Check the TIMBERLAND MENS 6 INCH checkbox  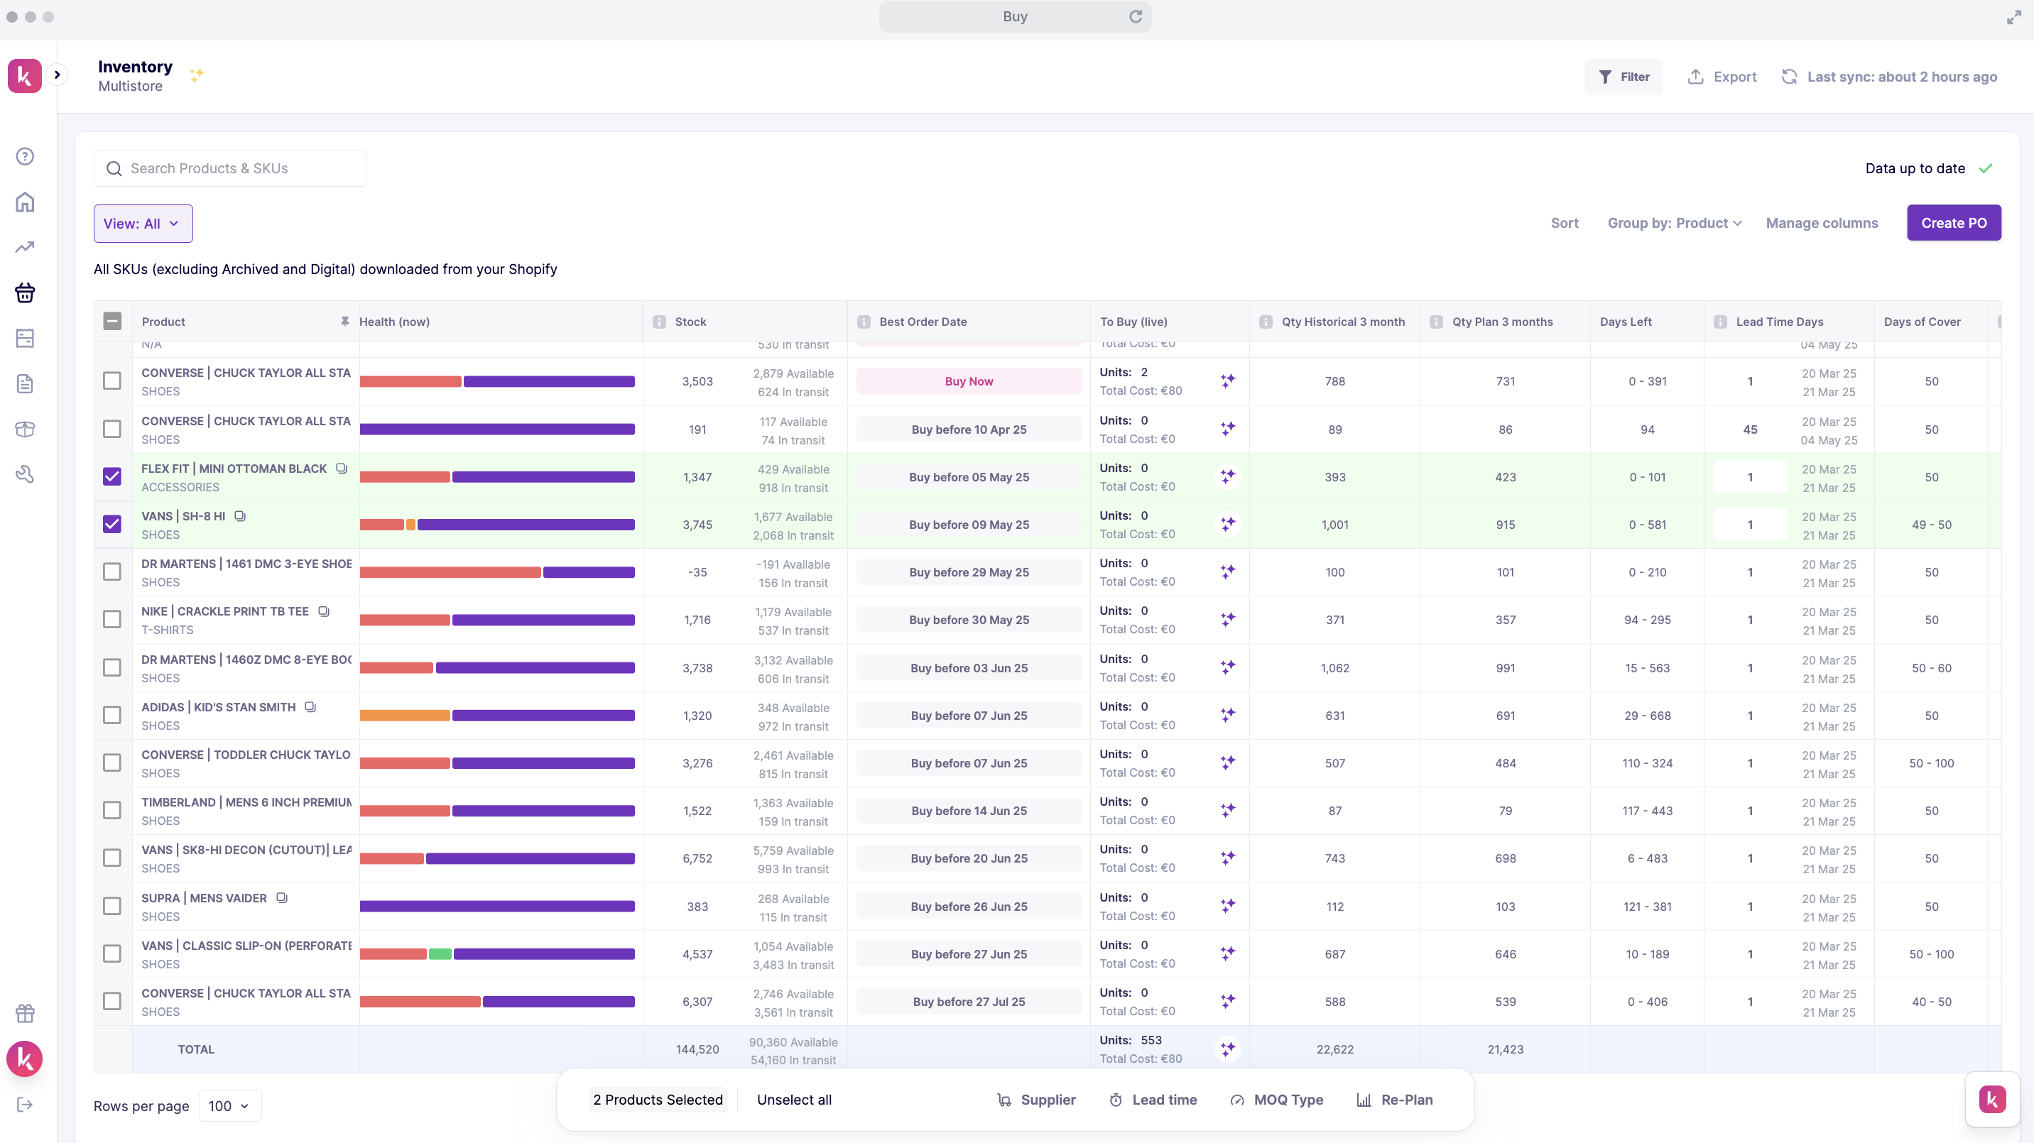pyautogui.click(x=112, y=811)
